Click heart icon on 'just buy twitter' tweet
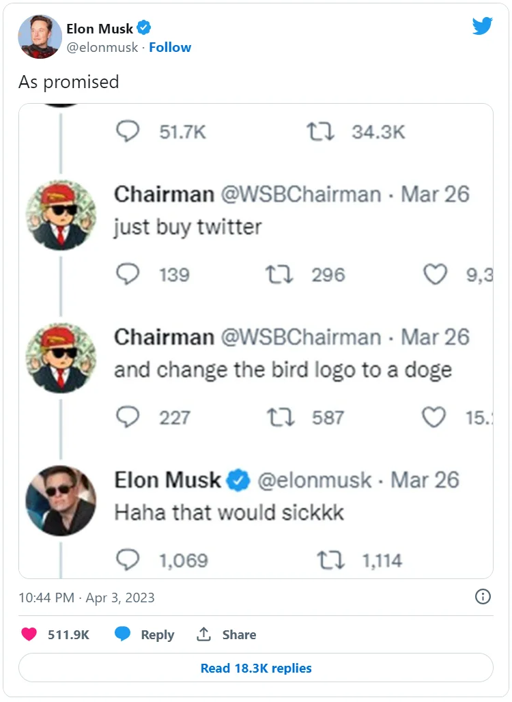 [435, 275]
